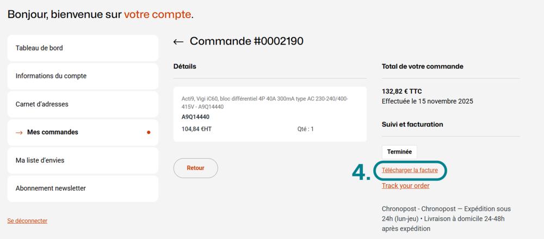Follow the Track your order link

406,186
